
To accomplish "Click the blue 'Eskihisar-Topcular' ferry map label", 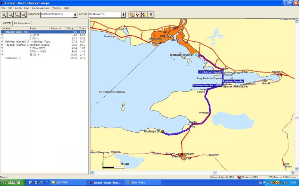I will click(x=233, y=81).
